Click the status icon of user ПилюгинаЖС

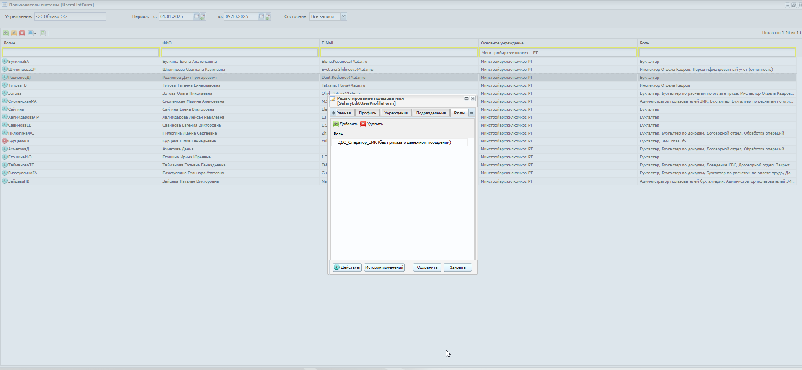pos(5,133)
